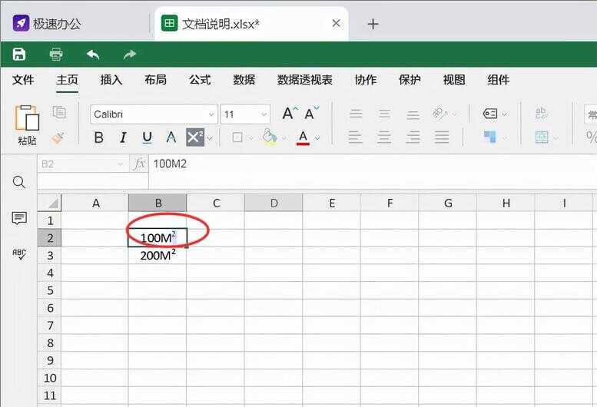597x407 pixels.
Task: Click the save icon in green toolbar
Action: point(19,54)
